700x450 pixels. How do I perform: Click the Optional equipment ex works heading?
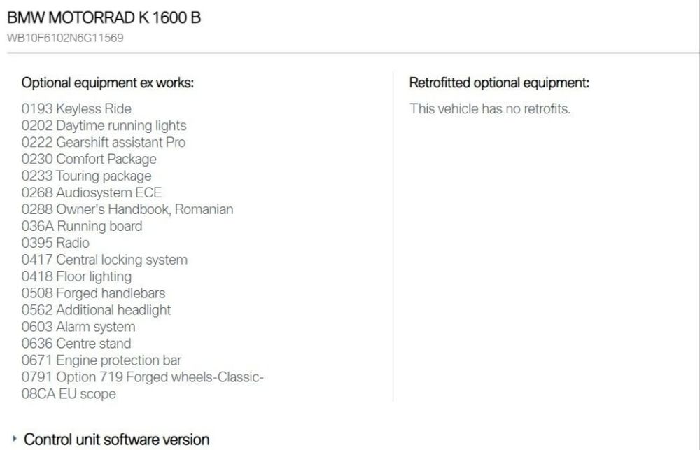point(108,83)
